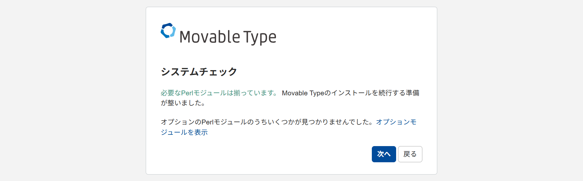The height and width of the screenshot is (181, 583).
Task: Click the text が整いました。
Action: (x=183, y=103)
